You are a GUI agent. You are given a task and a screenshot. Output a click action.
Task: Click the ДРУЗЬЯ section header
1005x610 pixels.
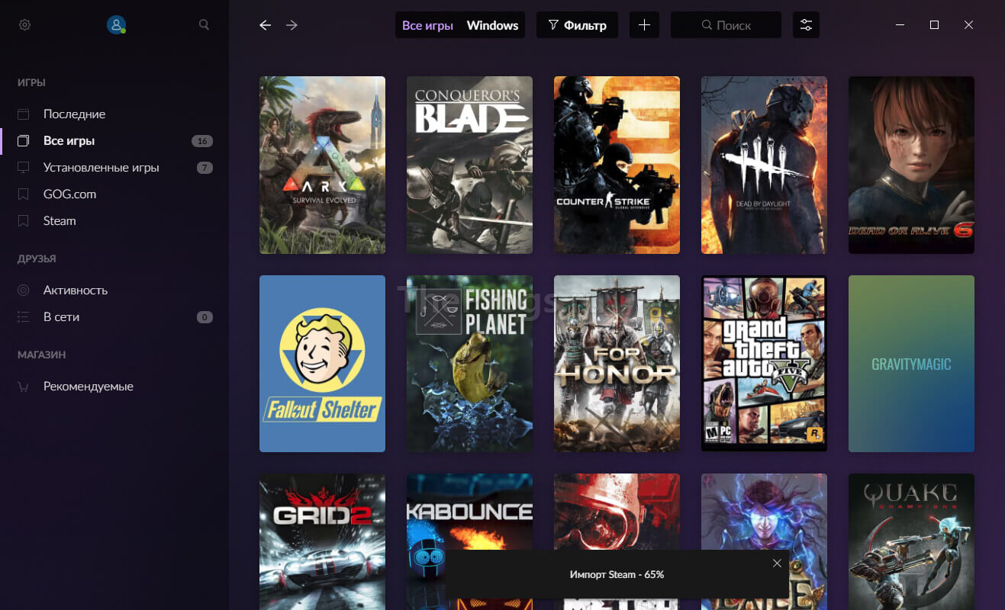click(37, 258)
